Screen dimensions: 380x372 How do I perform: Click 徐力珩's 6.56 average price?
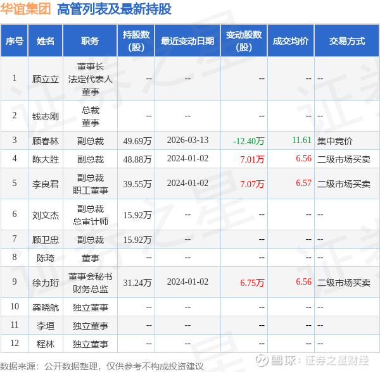click(x=303, y=282)
